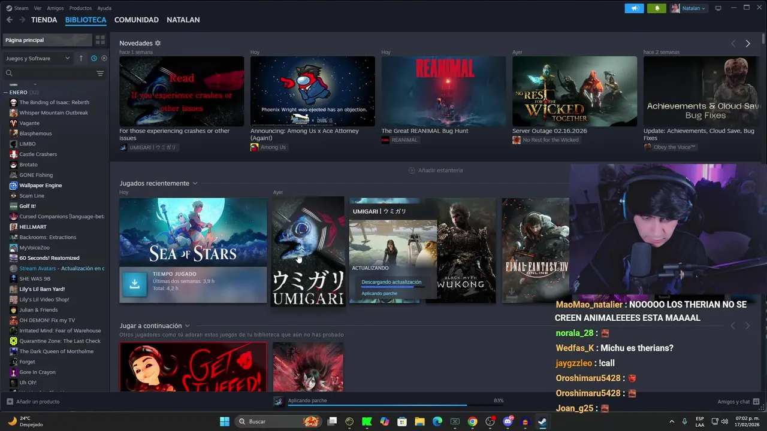Open the green notifications bell
This screenshot has width=767, height=431.
[657, 8]
